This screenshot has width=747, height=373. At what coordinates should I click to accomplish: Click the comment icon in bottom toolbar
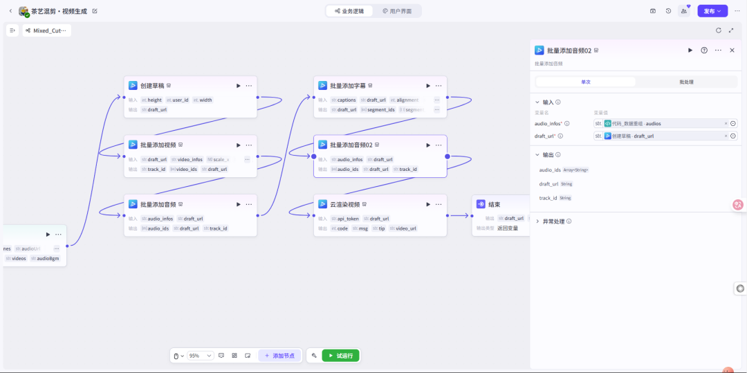[x=221, y=356]
